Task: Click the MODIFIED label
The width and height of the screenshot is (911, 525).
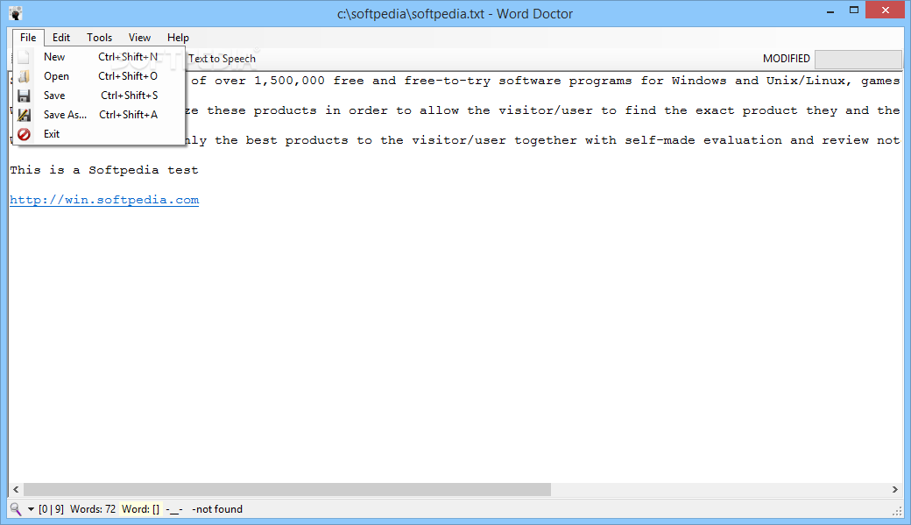Action: pyautogui.click(x=786, y=59)
